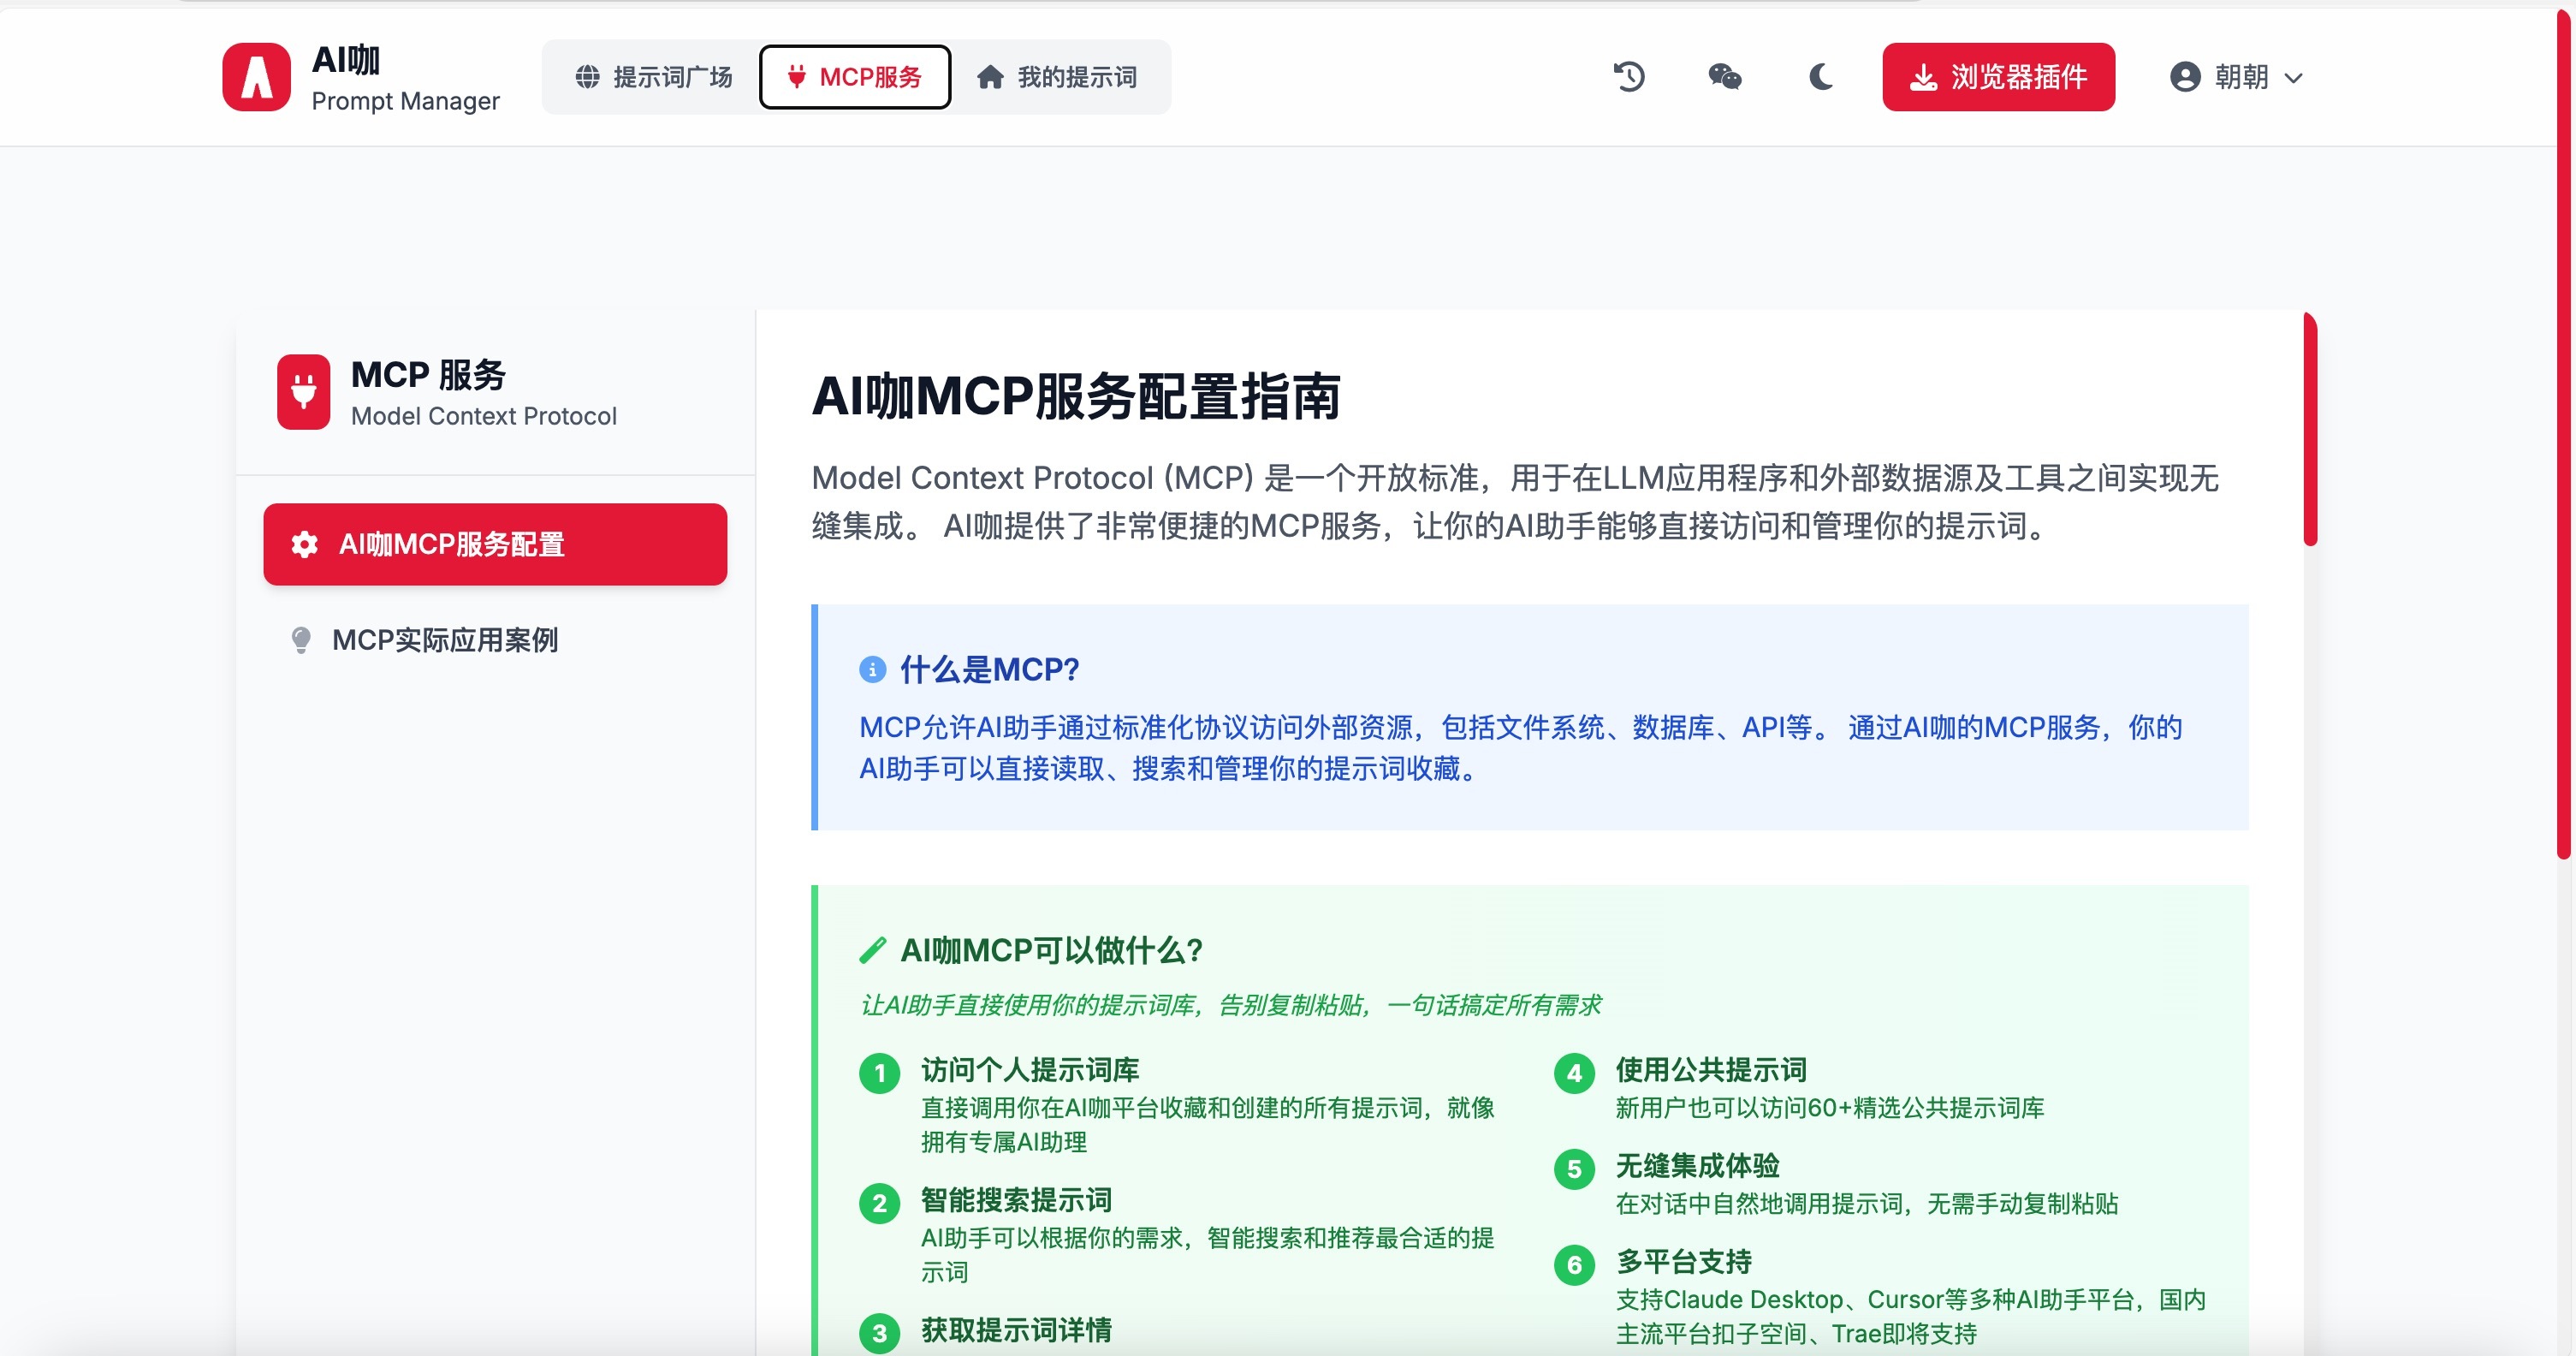
Task: Toggle dark mode moon icon
Action: tap(1821, 77)
